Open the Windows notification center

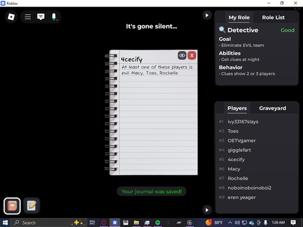click(293, 223)
